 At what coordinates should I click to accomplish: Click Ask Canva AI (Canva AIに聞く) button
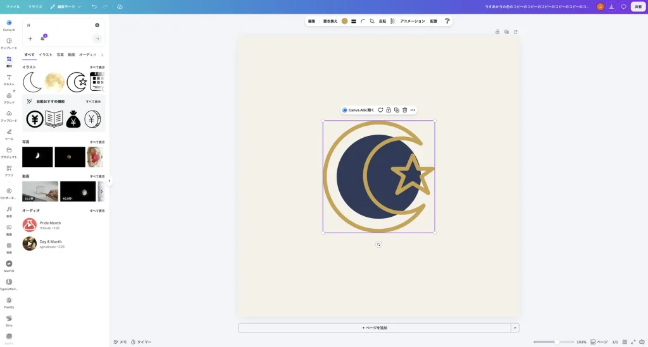358,110
